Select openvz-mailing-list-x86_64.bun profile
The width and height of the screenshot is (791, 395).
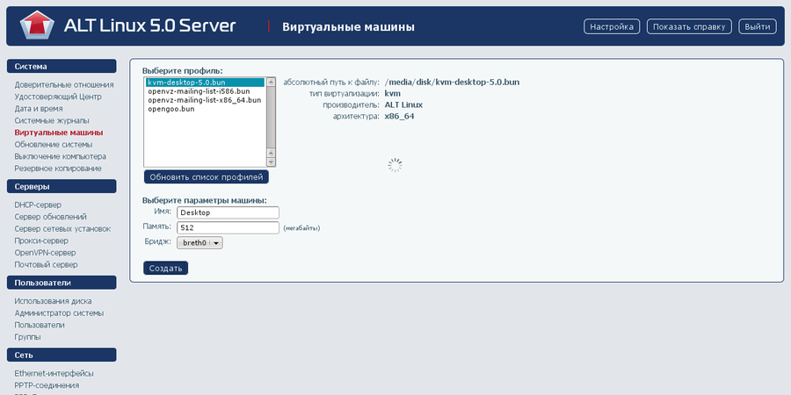tap(204, 100)
